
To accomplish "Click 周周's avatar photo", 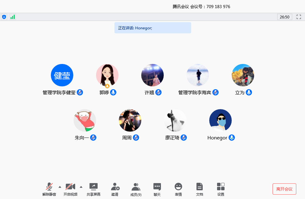I will [x=130, y=120].
